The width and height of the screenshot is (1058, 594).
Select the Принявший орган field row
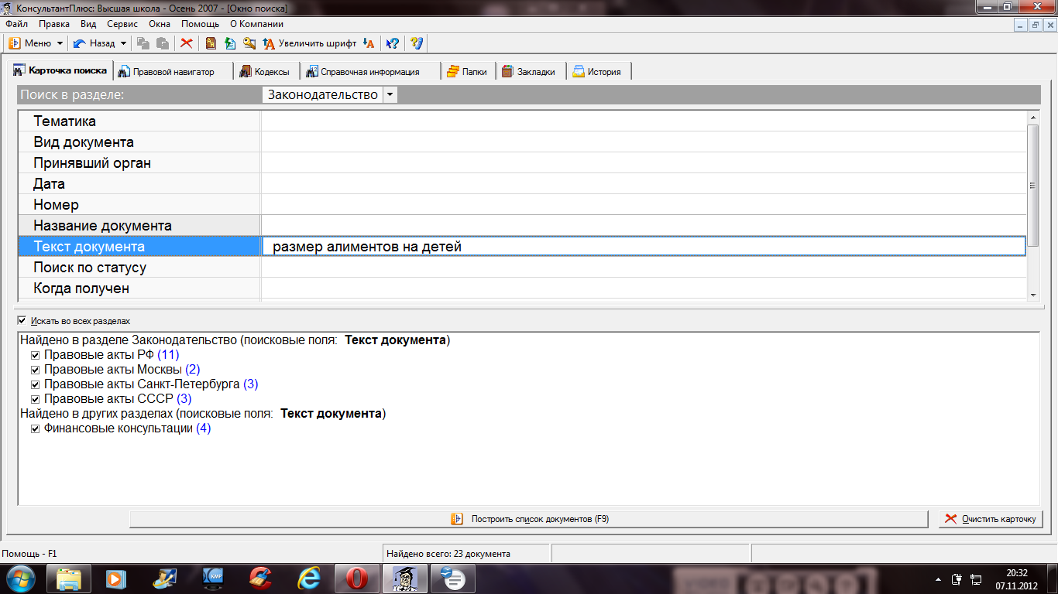point(522,163)
